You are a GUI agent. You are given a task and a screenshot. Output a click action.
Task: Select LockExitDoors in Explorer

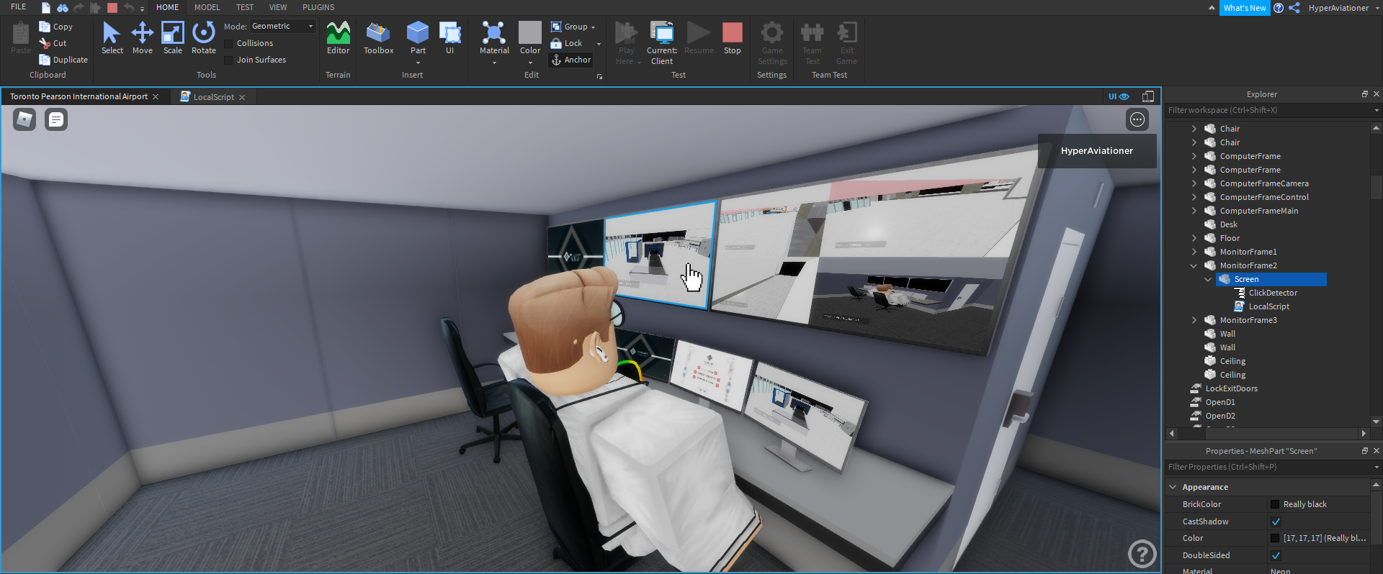[1231, 388]
